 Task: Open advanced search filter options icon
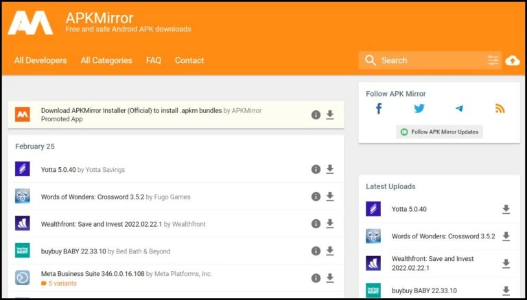[x=493, y=60]
